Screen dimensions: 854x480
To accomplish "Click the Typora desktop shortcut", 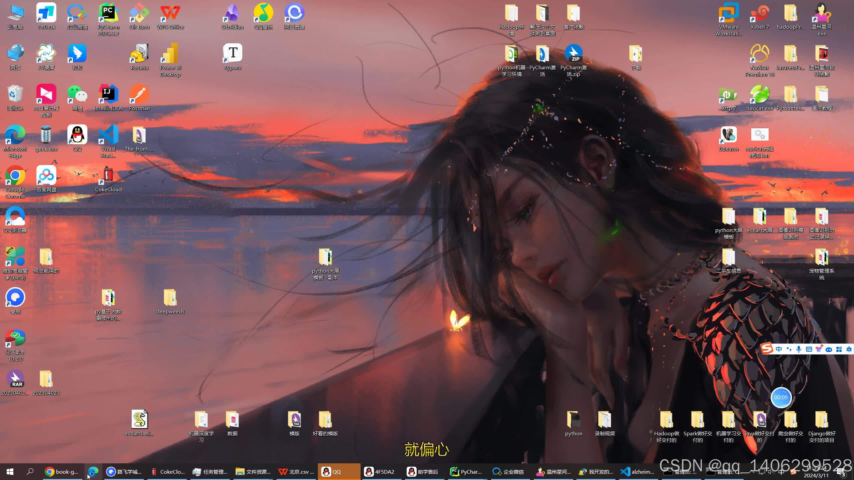I will pos(233,57).
